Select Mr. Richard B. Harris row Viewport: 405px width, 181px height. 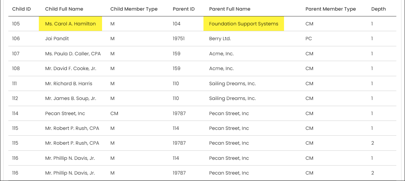click(x=202, y=84)
